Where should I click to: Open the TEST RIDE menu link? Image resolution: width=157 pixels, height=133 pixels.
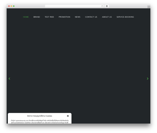coord(49,17)
